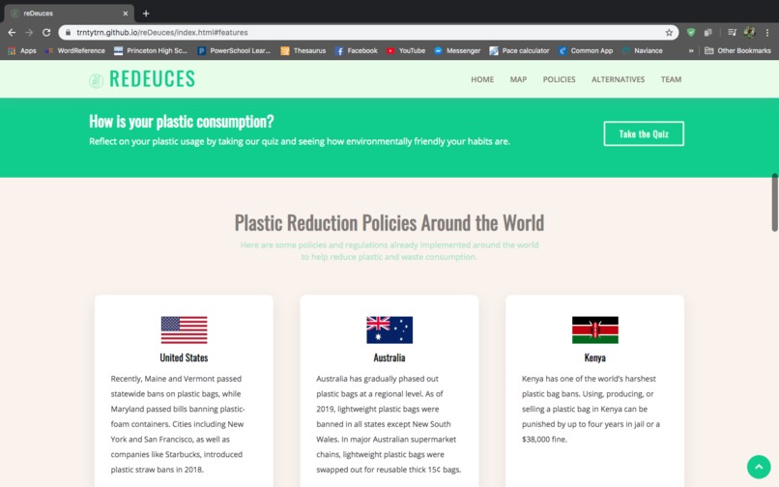This screenshot has height=487, width=779.
Task: Open the Apps bookmark shortcut
Action: pyautogui.click(x=22, y=50)
